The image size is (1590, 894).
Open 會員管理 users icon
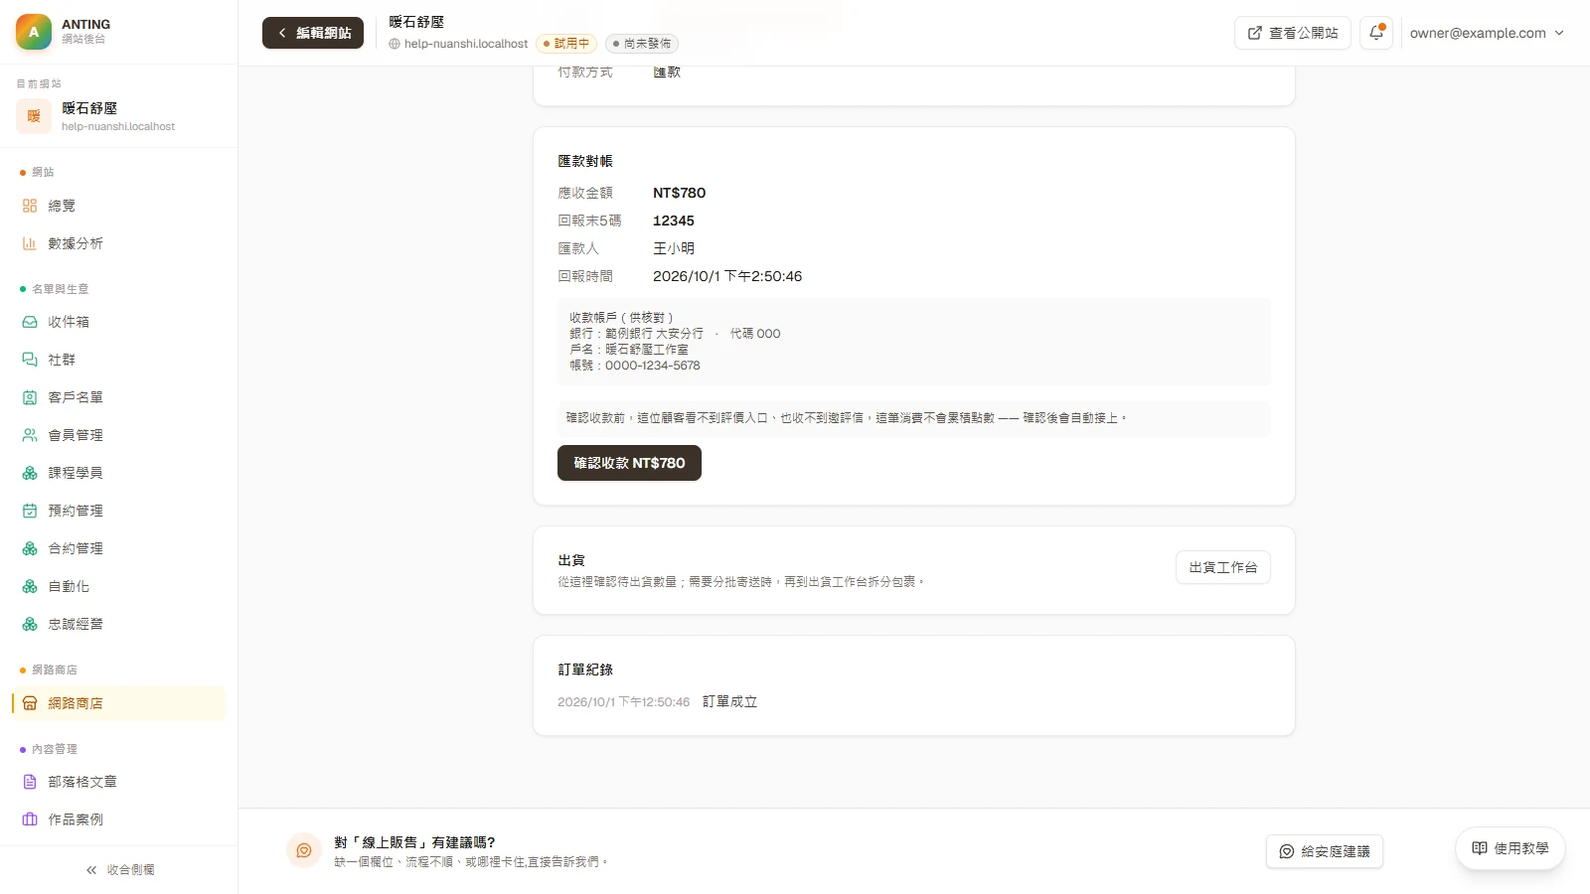30,435
